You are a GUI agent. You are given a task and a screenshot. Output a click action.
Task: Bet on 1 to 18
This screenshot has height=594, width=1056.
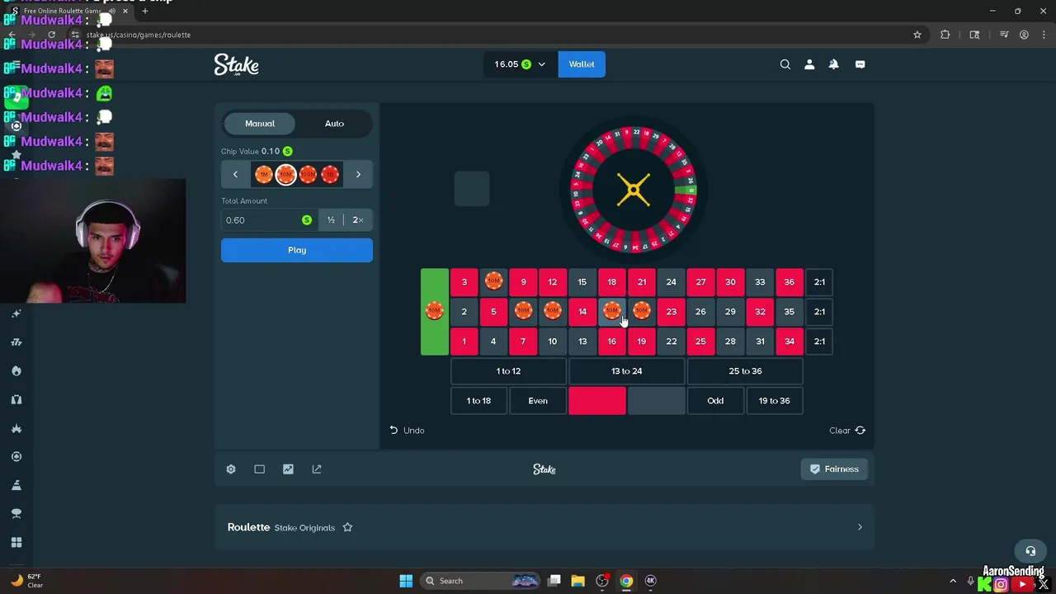[x=478, y=401]
